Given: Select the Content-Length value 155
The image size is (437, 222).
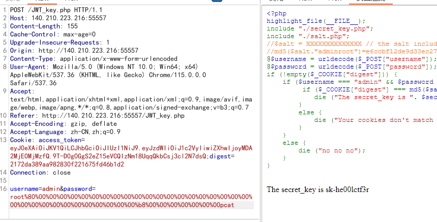Looking at the screenshot, I should [72, 26].
